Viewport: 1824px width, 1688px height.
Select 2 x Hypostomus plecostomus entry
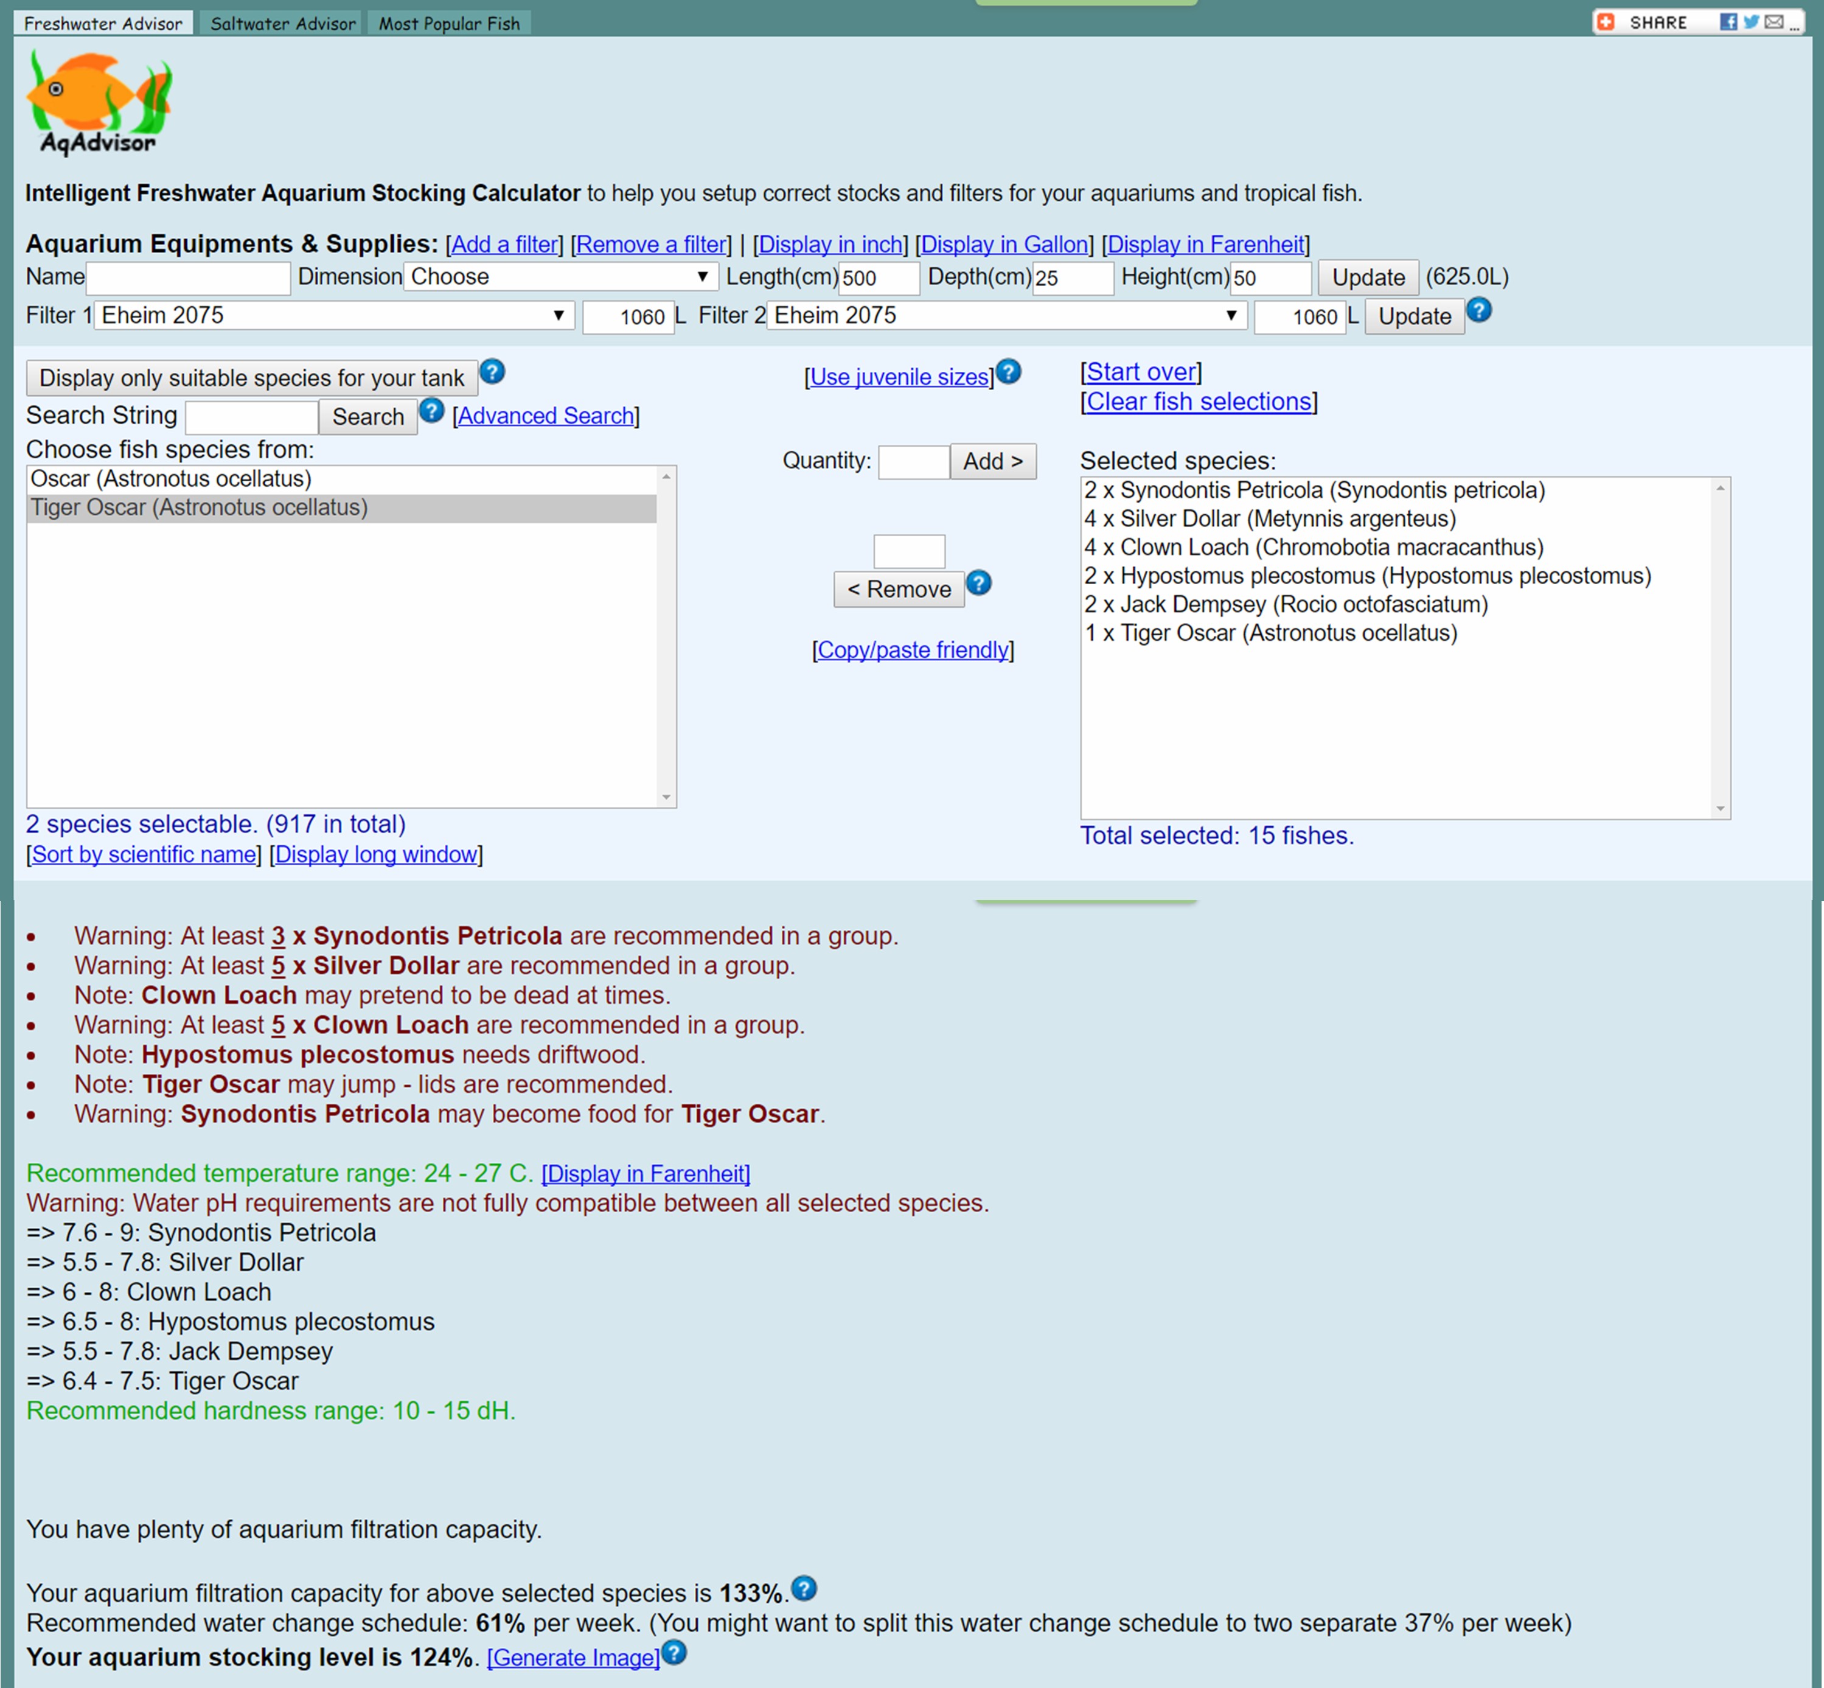coord(1396,576)
